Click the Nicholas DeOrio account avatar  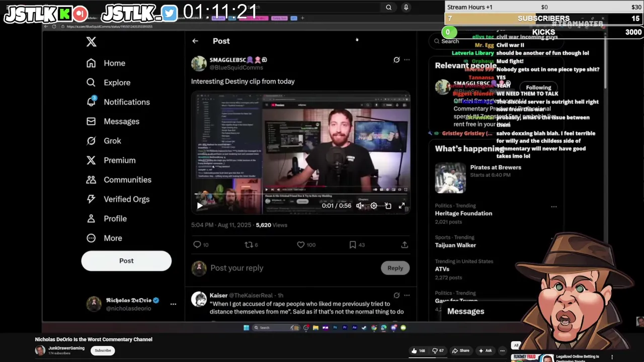click(x=94, y=304)
